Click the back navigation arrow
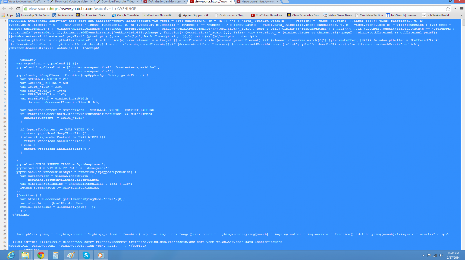Image resolution: width=465 pixels, height=260 pixels. [4, 9]
